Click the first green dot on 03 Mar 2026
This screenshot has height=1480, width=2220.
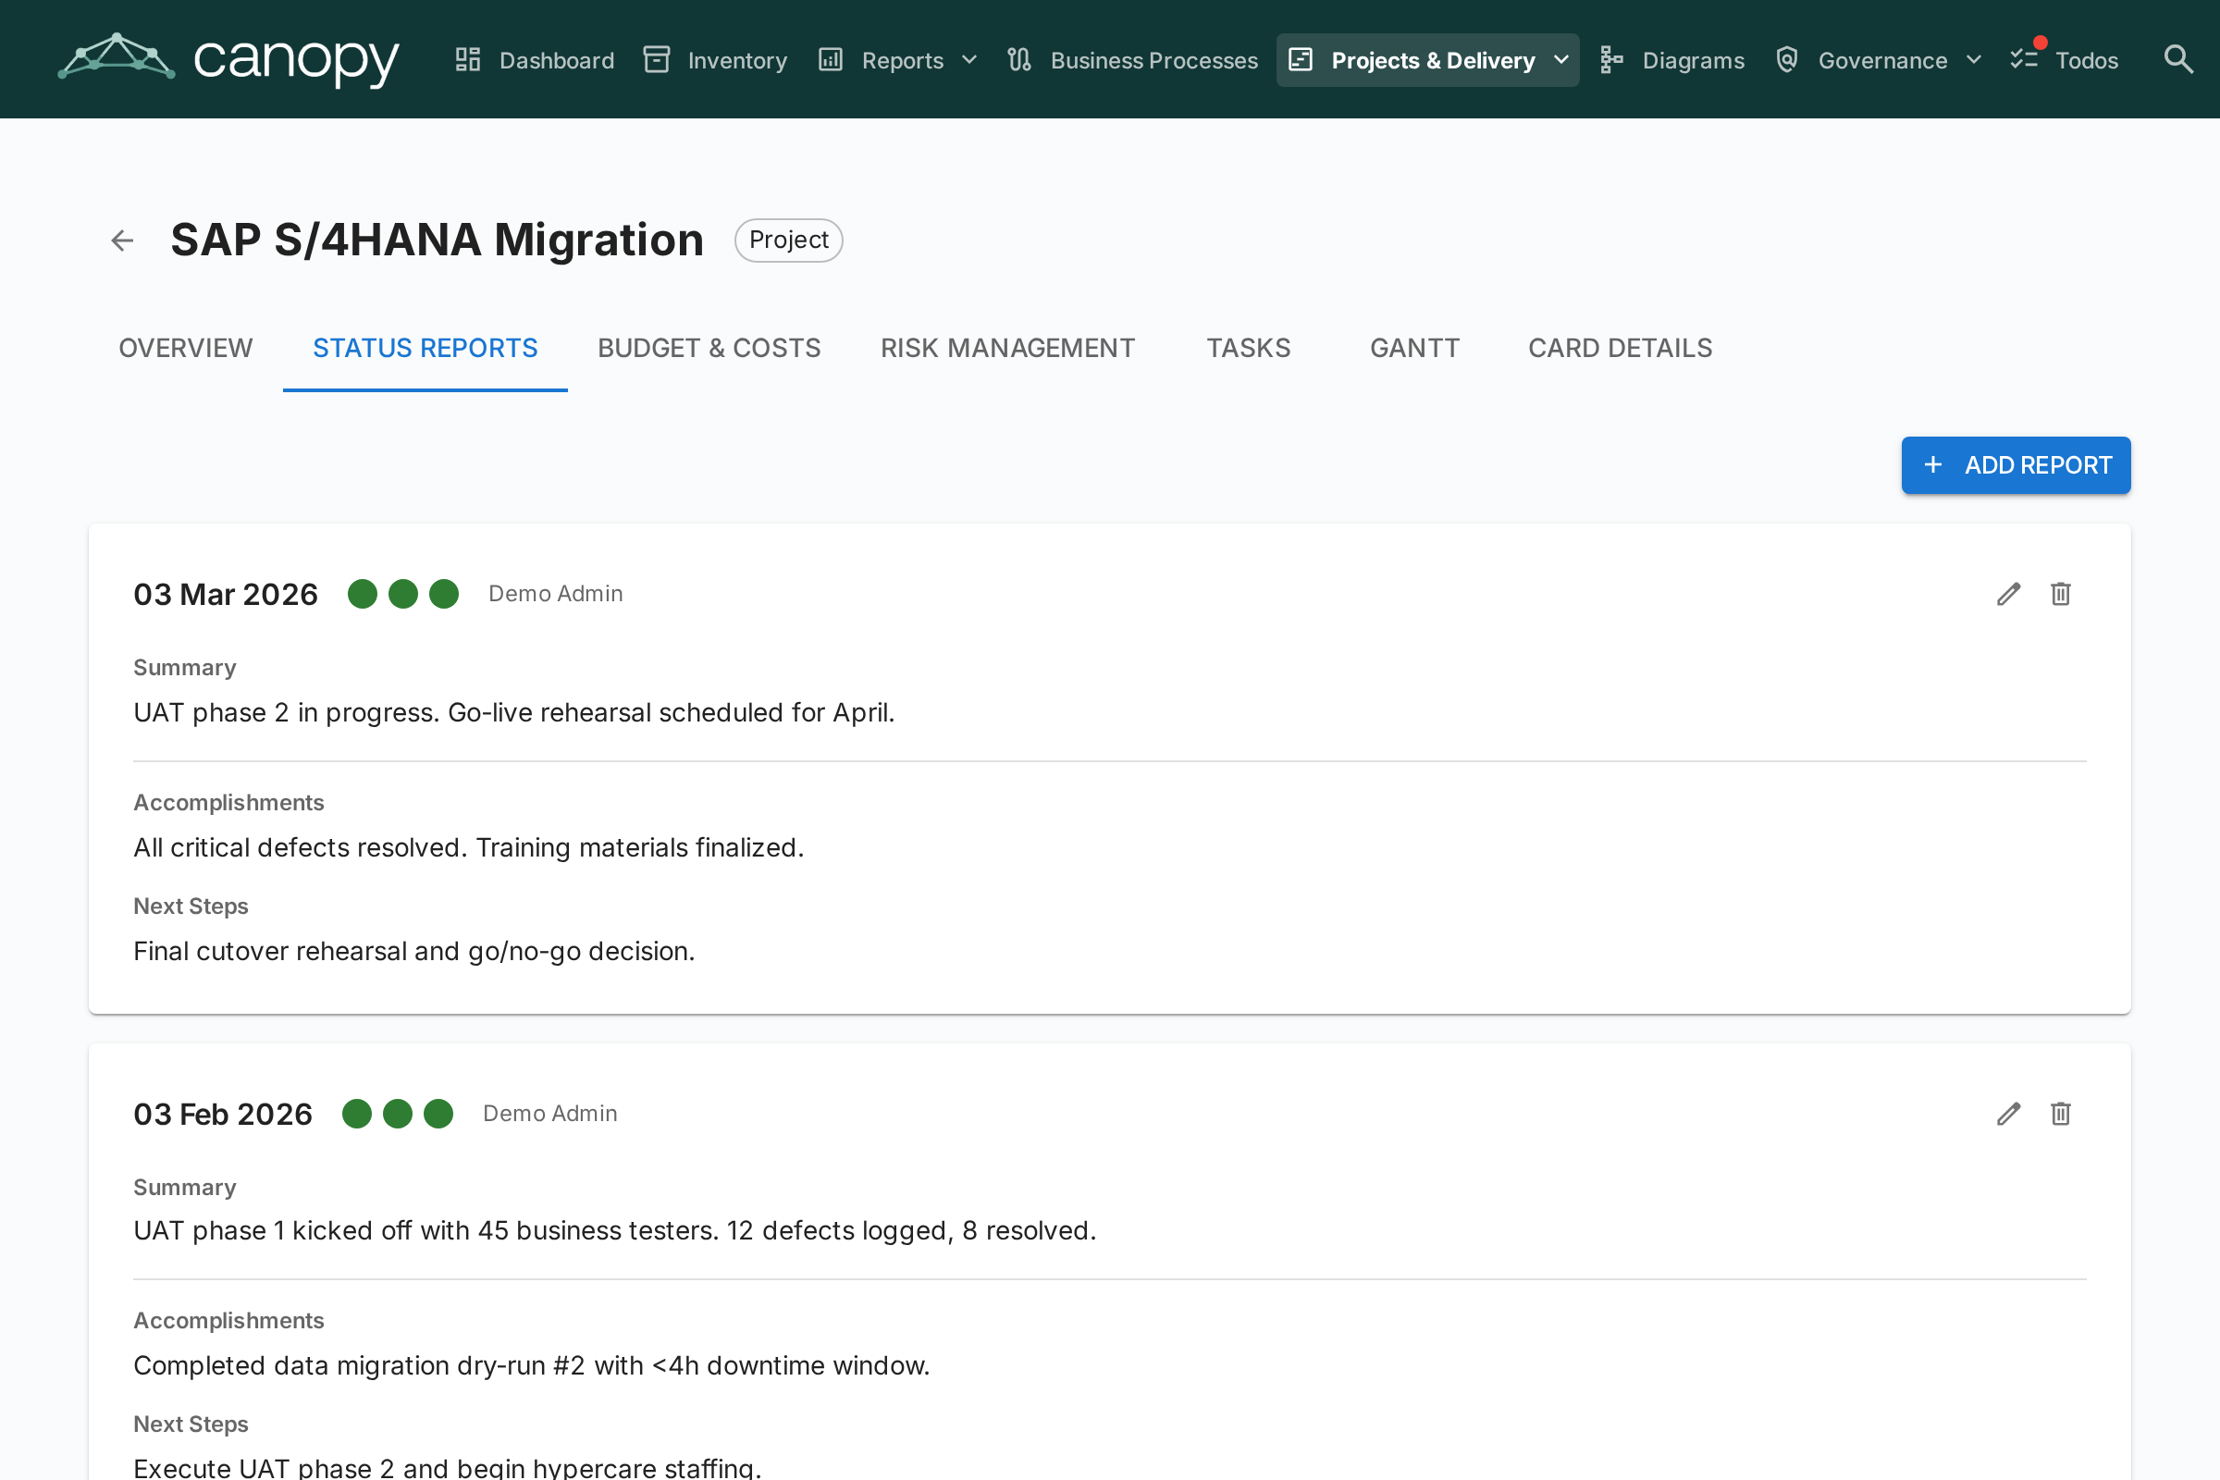[x=363, y=594]
